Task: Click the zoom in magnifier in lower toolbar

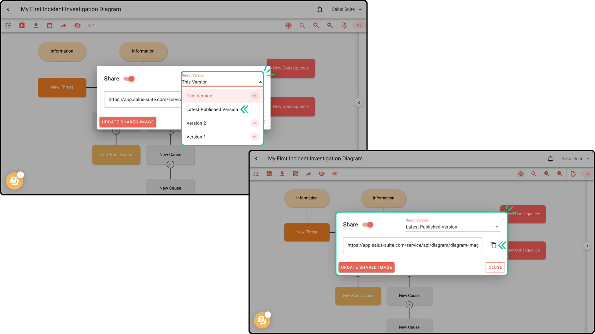Action: (x=547, y=174)
